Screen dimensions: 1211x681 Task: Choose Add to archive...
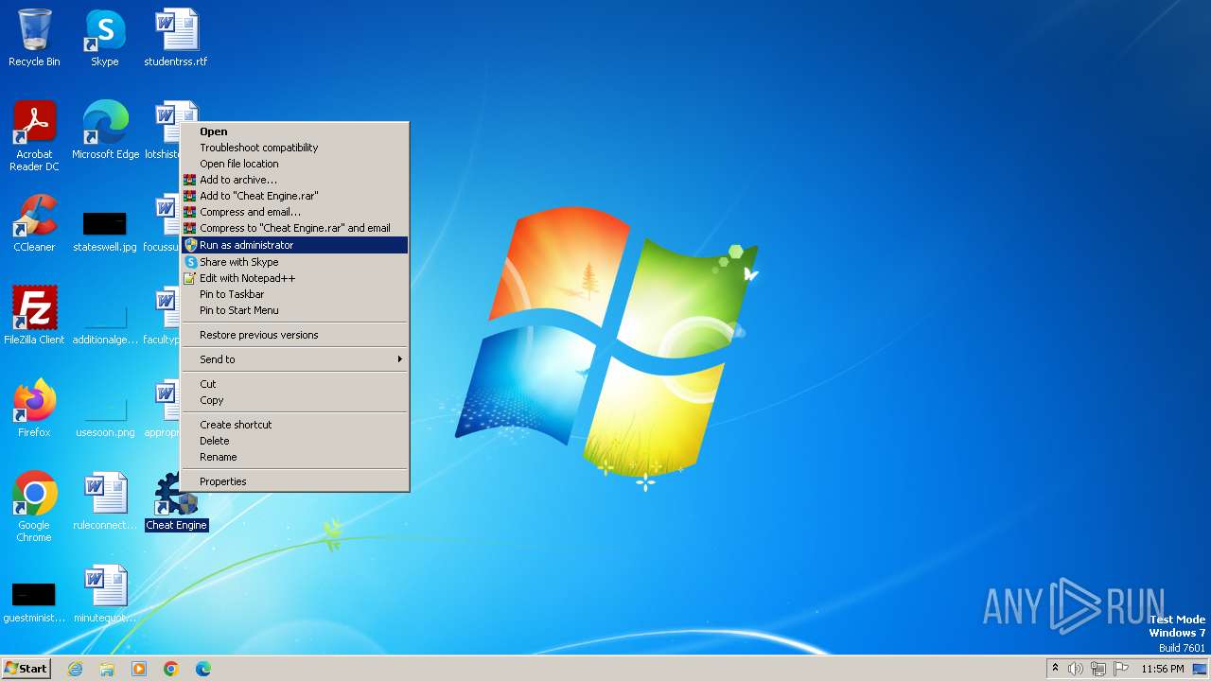[294, 180]
